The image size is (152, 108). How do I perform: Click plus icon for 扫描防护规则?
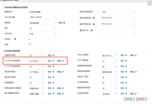click(53, 55)
